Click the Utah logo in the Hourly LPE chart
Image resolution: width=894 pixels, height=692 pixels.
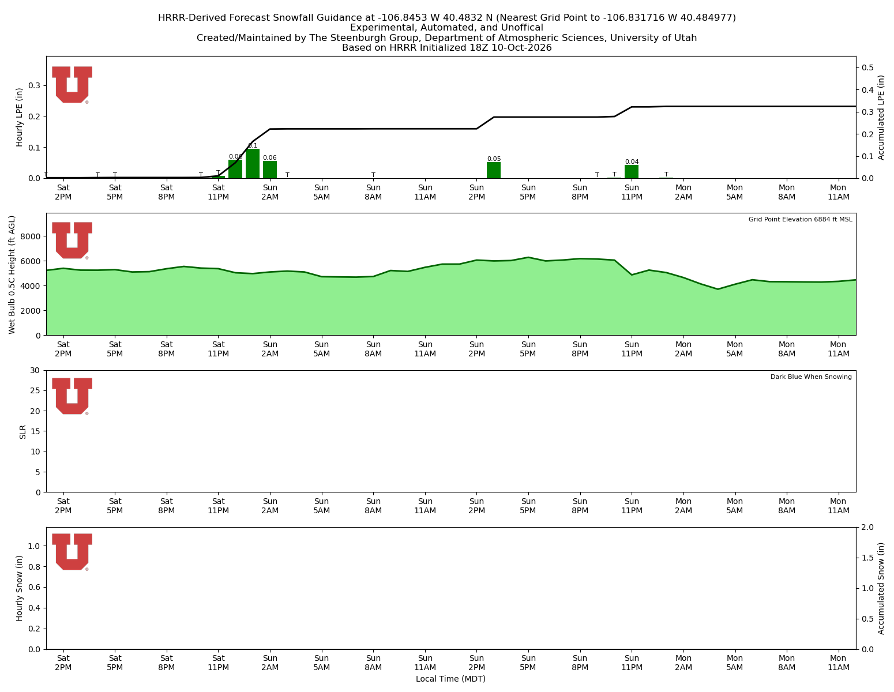72,85
